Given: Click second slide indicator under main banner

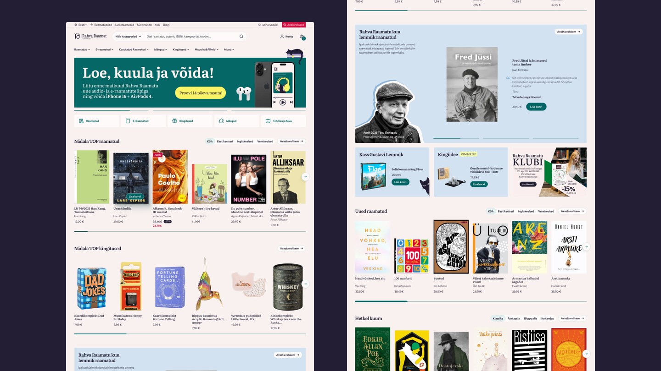Looking at the screenshot, I should (190, 110).
